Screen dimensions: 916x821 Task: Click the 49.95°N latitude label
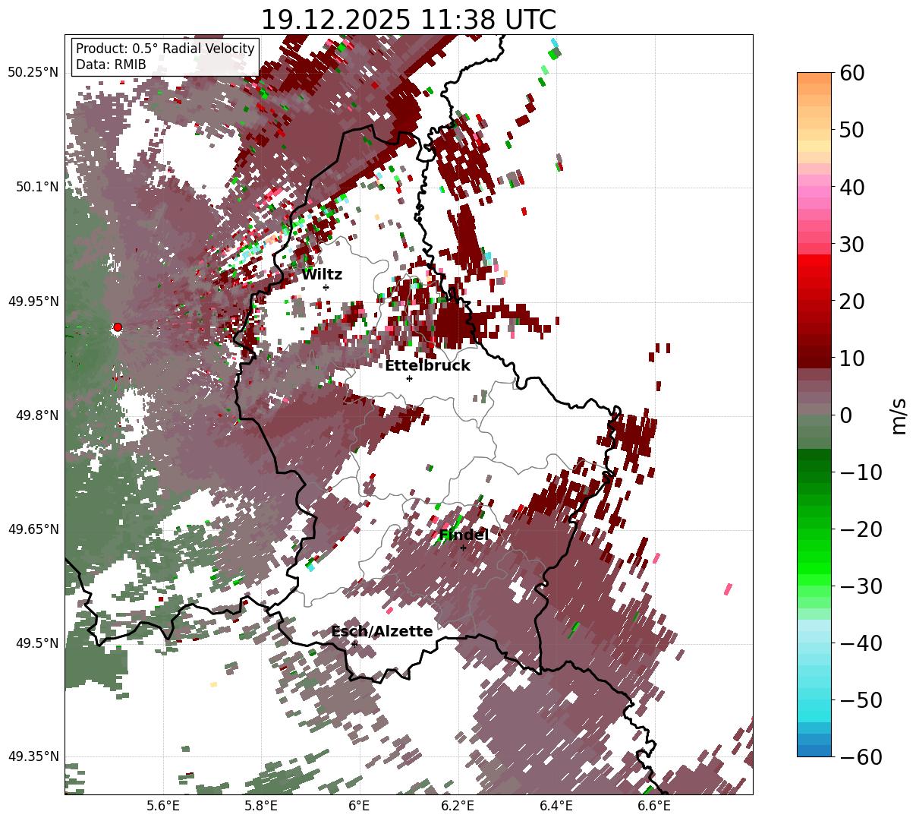(33, 302)
